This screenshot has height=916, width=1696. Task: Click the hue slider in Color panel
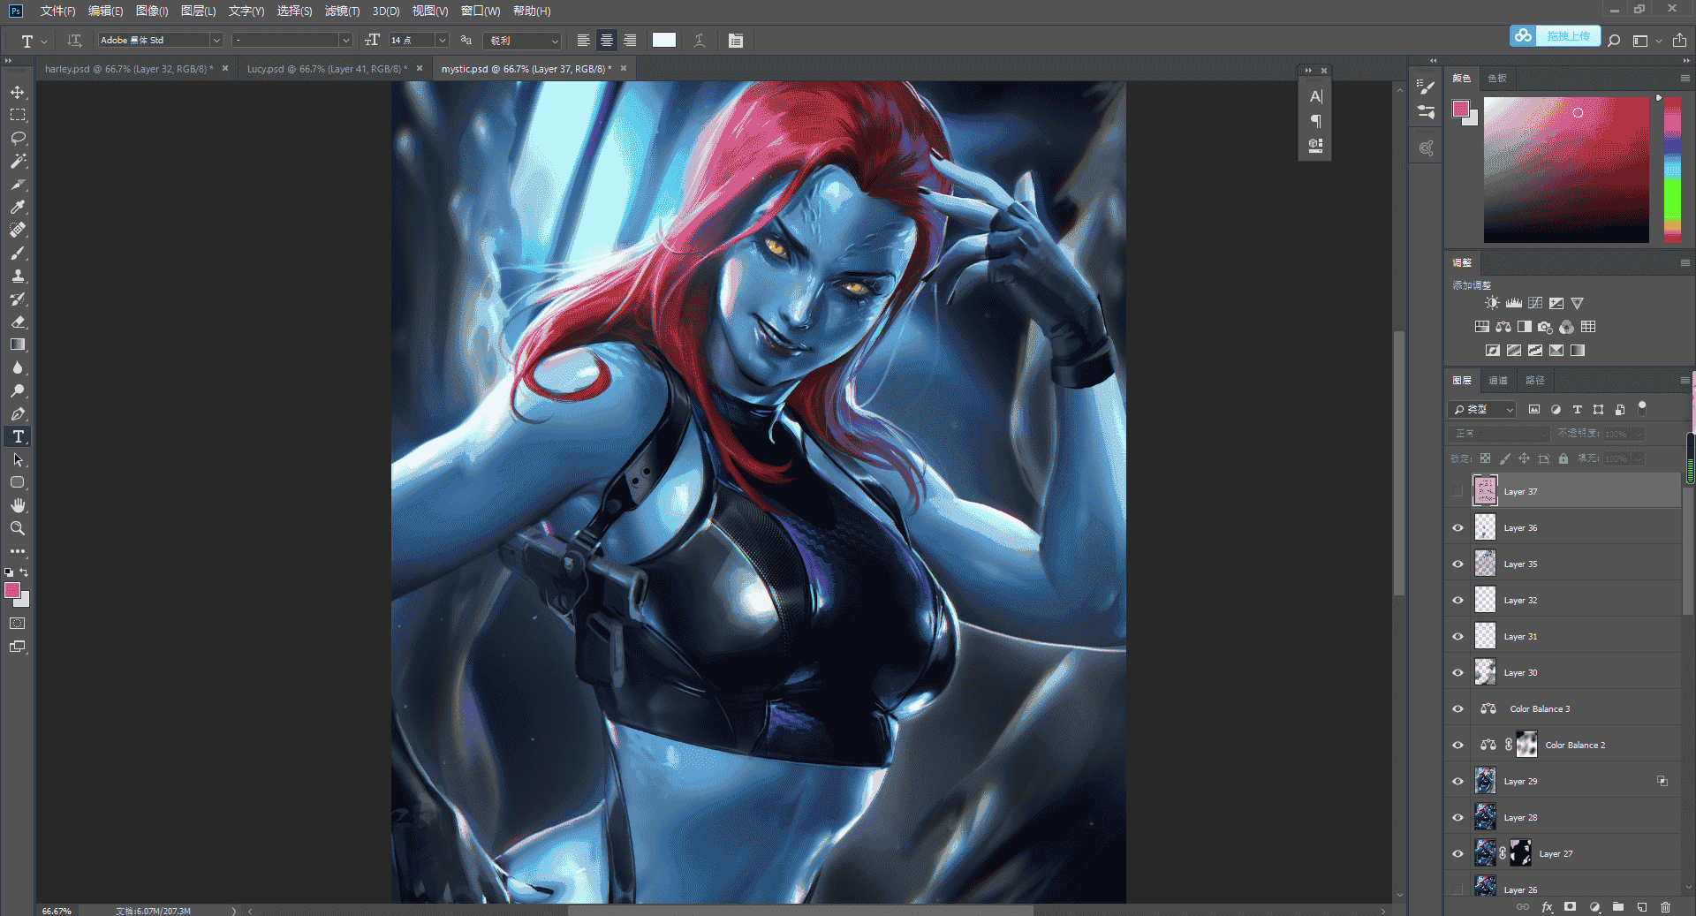pos(1672,169)
